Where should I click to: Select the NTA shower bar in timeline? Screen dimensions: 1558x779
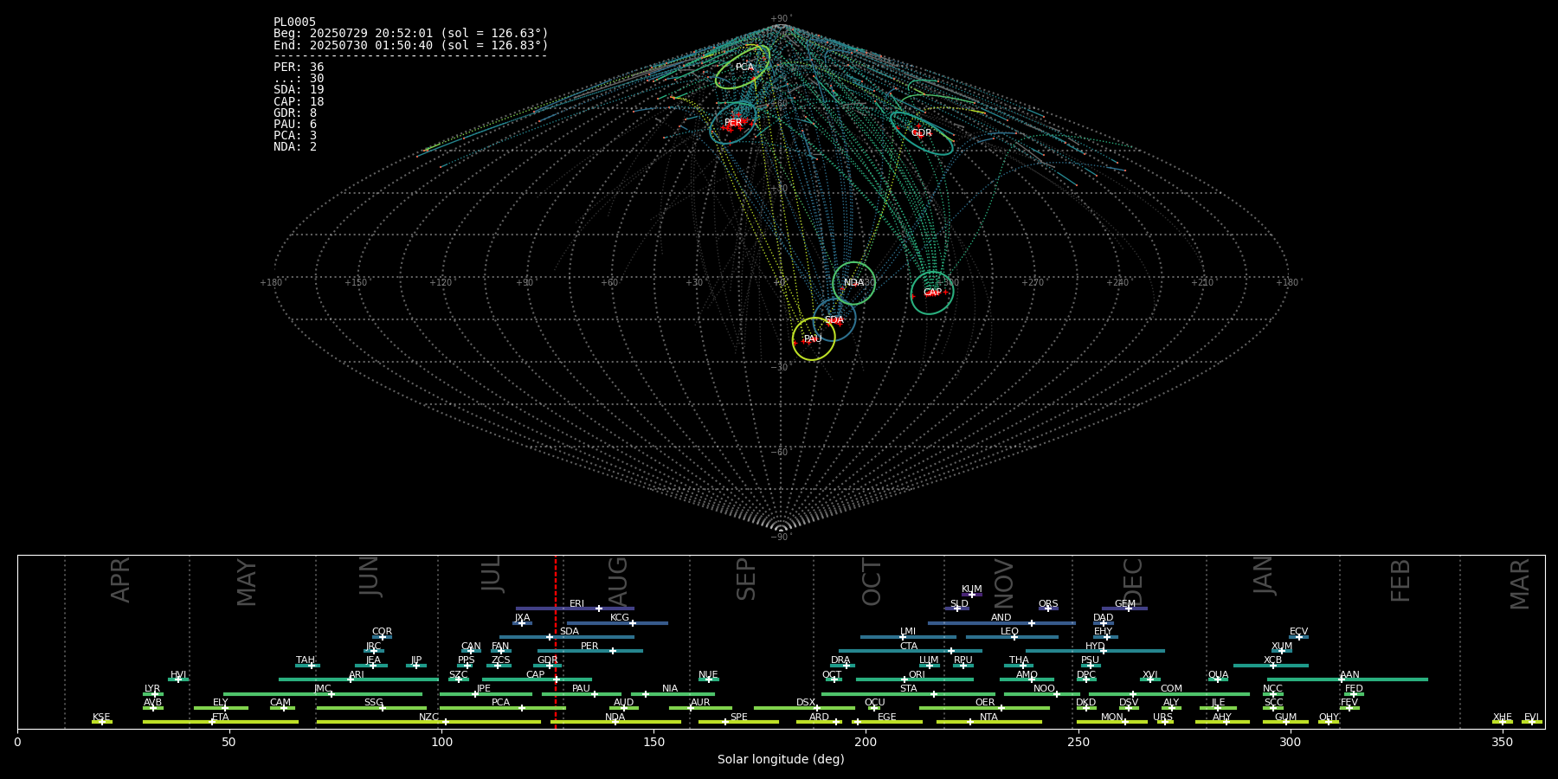[989, 722]
